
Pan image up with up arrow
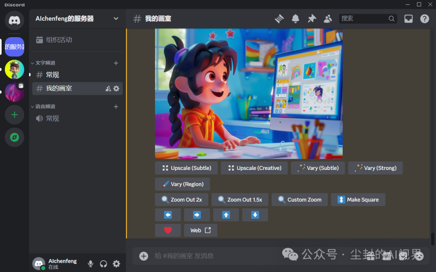coord(226,215)
